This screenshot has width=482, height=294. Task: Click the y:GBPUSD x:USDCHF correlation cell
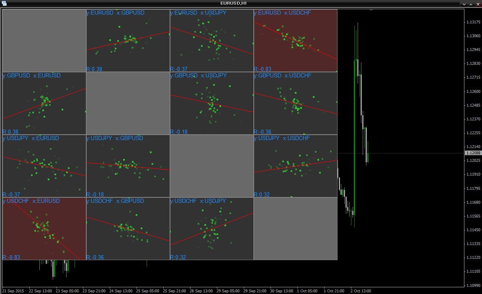tap(295, 103)
